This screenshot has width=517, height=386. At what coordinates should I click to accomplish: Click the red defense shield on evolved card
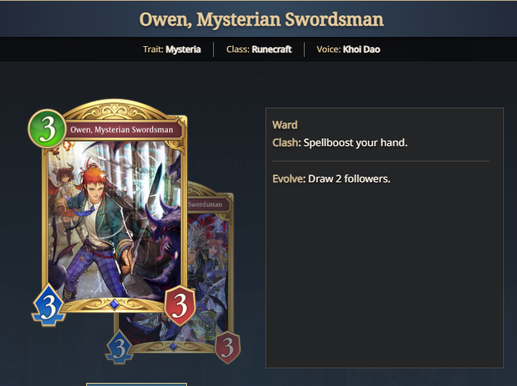(x=228, y=348)
